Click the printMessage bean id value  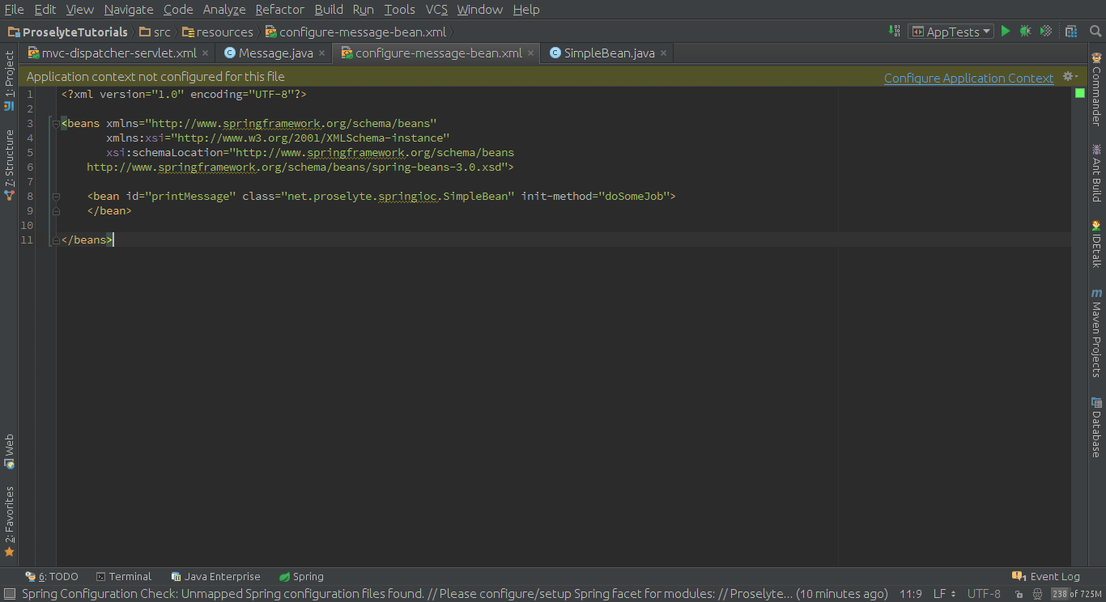[190, 197]
